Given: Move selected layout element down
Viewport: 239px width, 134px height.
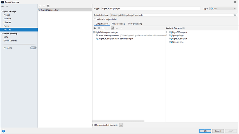Looking at the screenshot, I should coord(121,28).
